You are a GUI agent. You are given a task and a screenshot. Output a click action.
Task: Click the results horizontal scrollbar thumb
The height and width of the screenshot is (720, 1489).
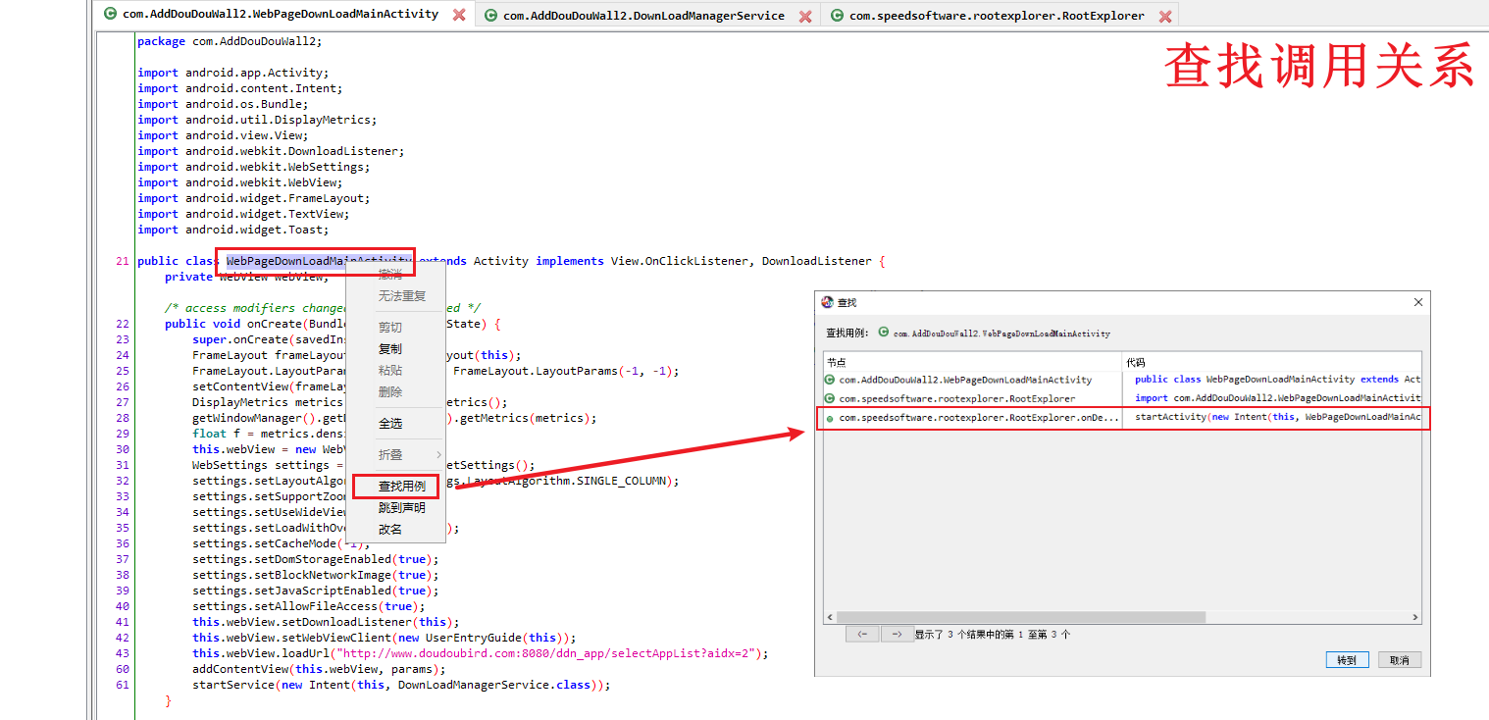tap(1020, 617)
